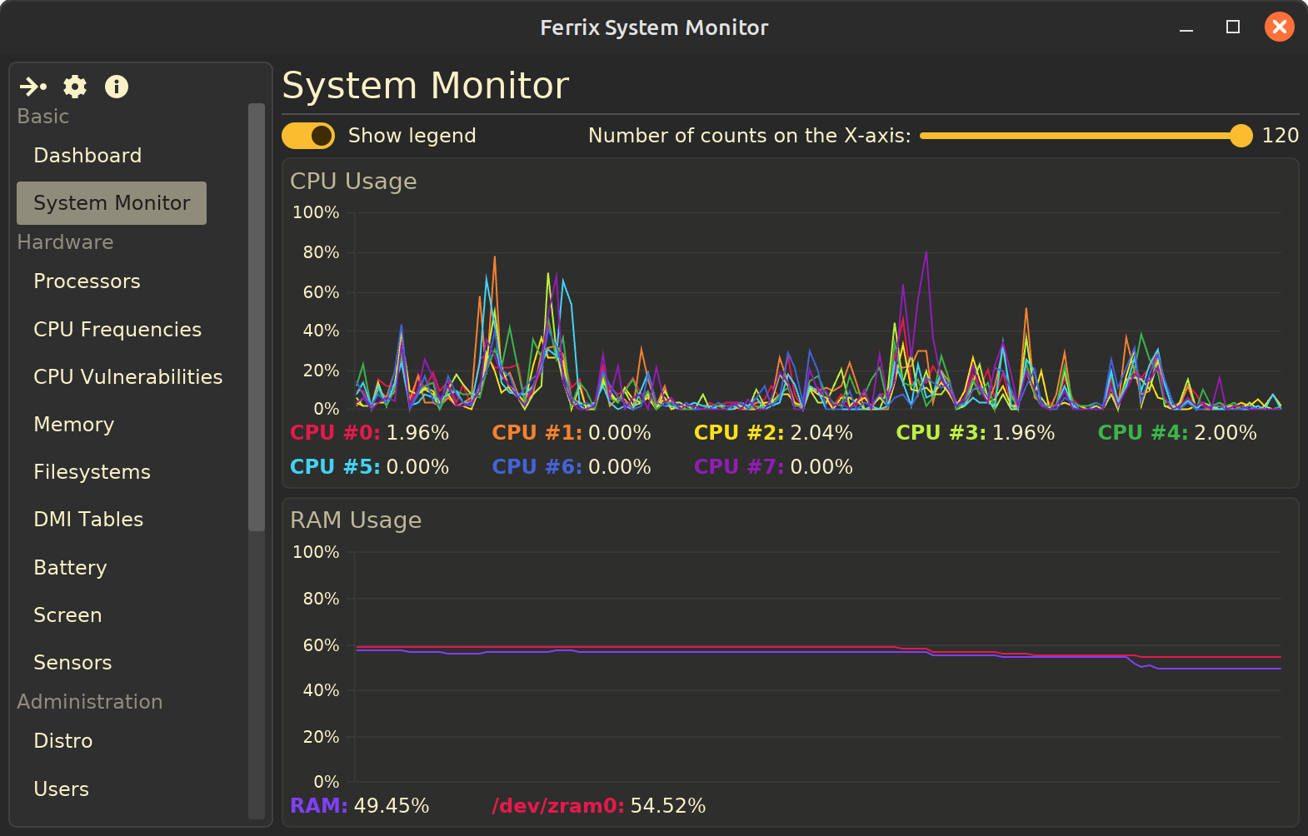Open CPU Frequencies section

[x=117, y=330]
